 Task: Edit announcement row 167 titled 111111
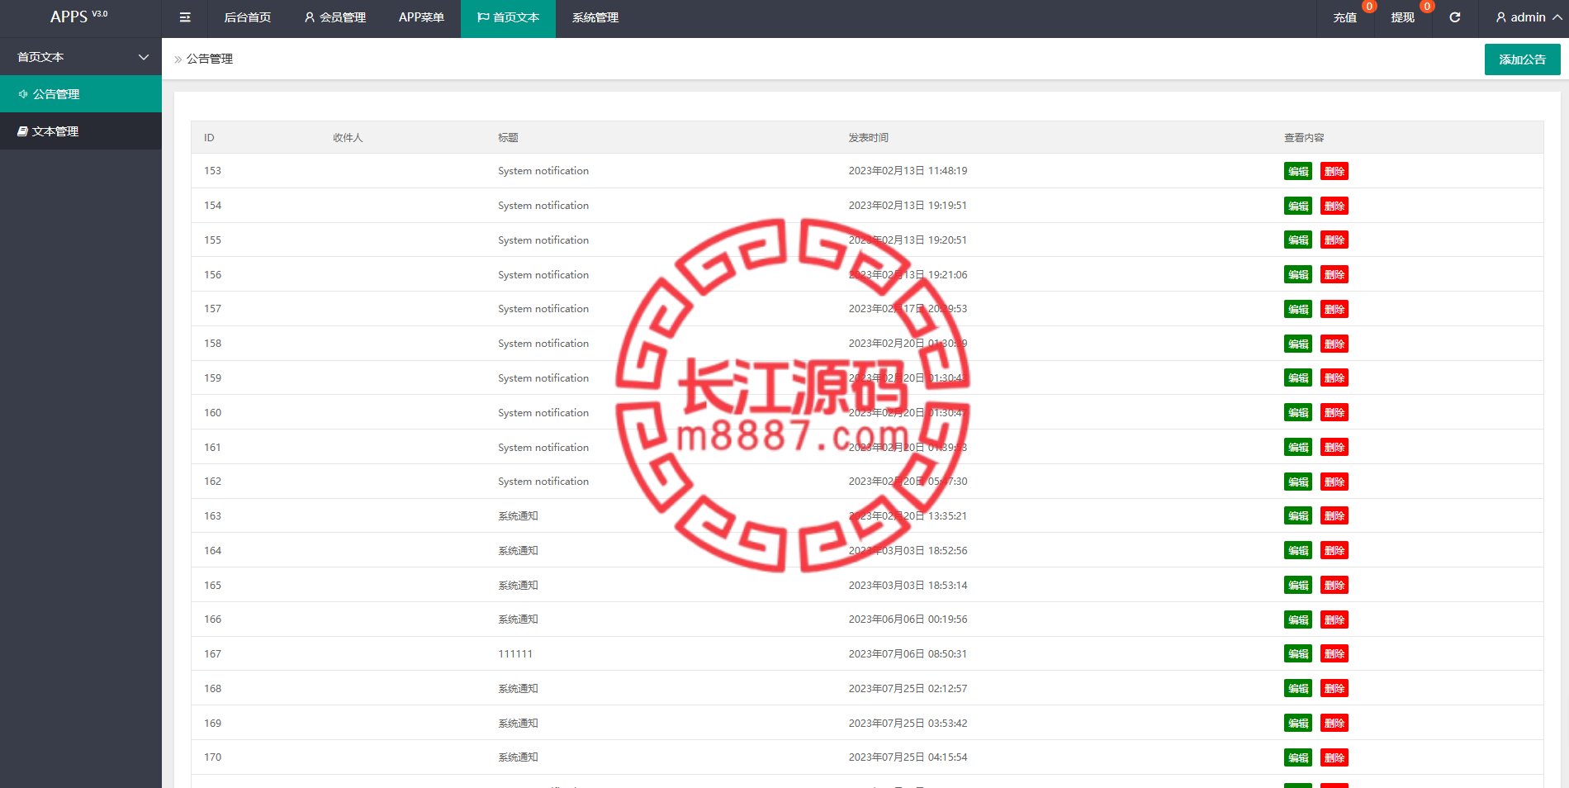pyautogui.click(x=1298, y=654)
